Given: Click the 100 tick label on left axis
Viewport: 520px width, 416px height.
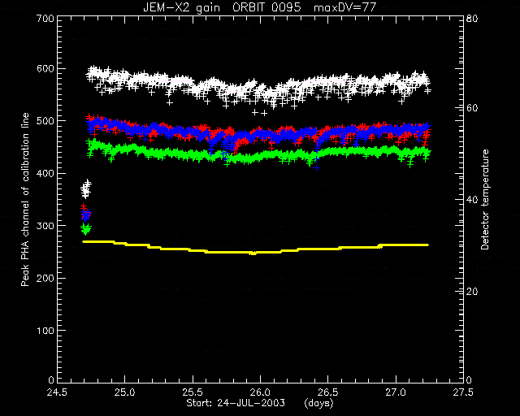Looking at the screenshot, I should tap(45, 331).
